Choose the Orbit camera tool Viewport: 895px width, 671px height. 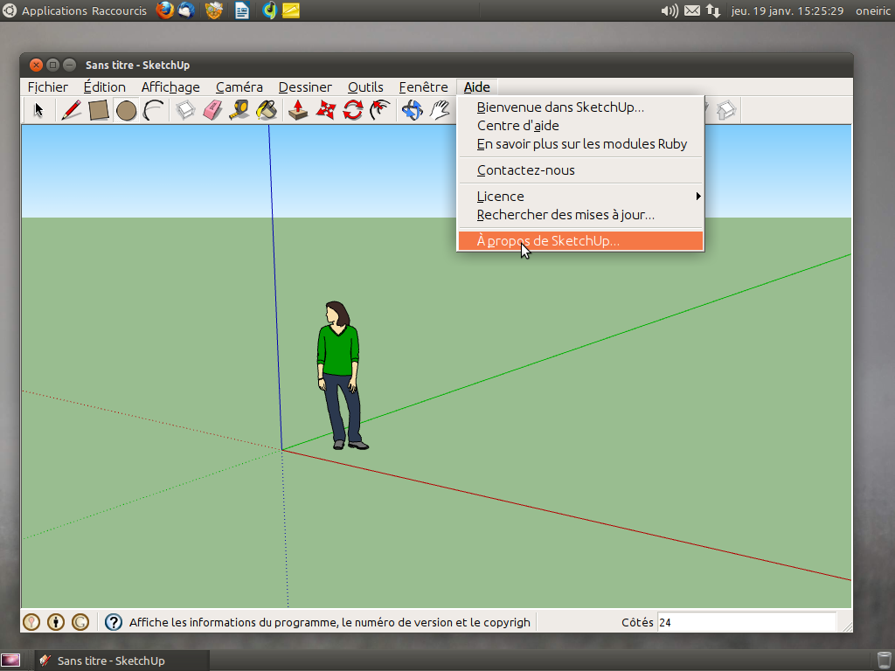(x=412, y=110)
